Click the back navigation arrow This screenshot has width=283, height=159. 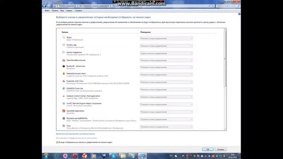[x=44, y=6]
